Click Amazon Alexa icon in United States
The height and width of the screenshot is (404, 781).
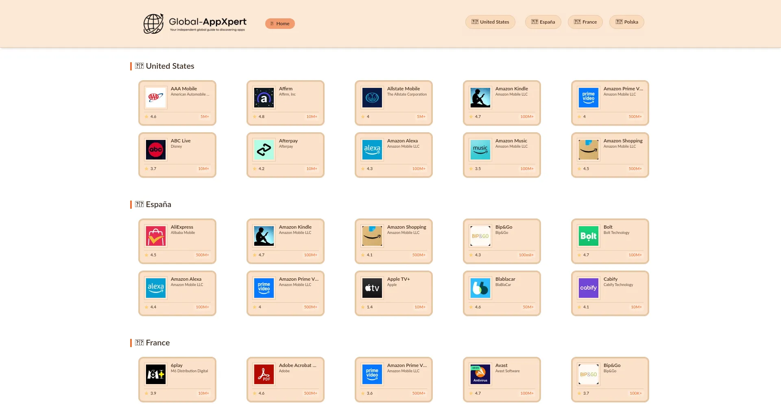point(372,150)
